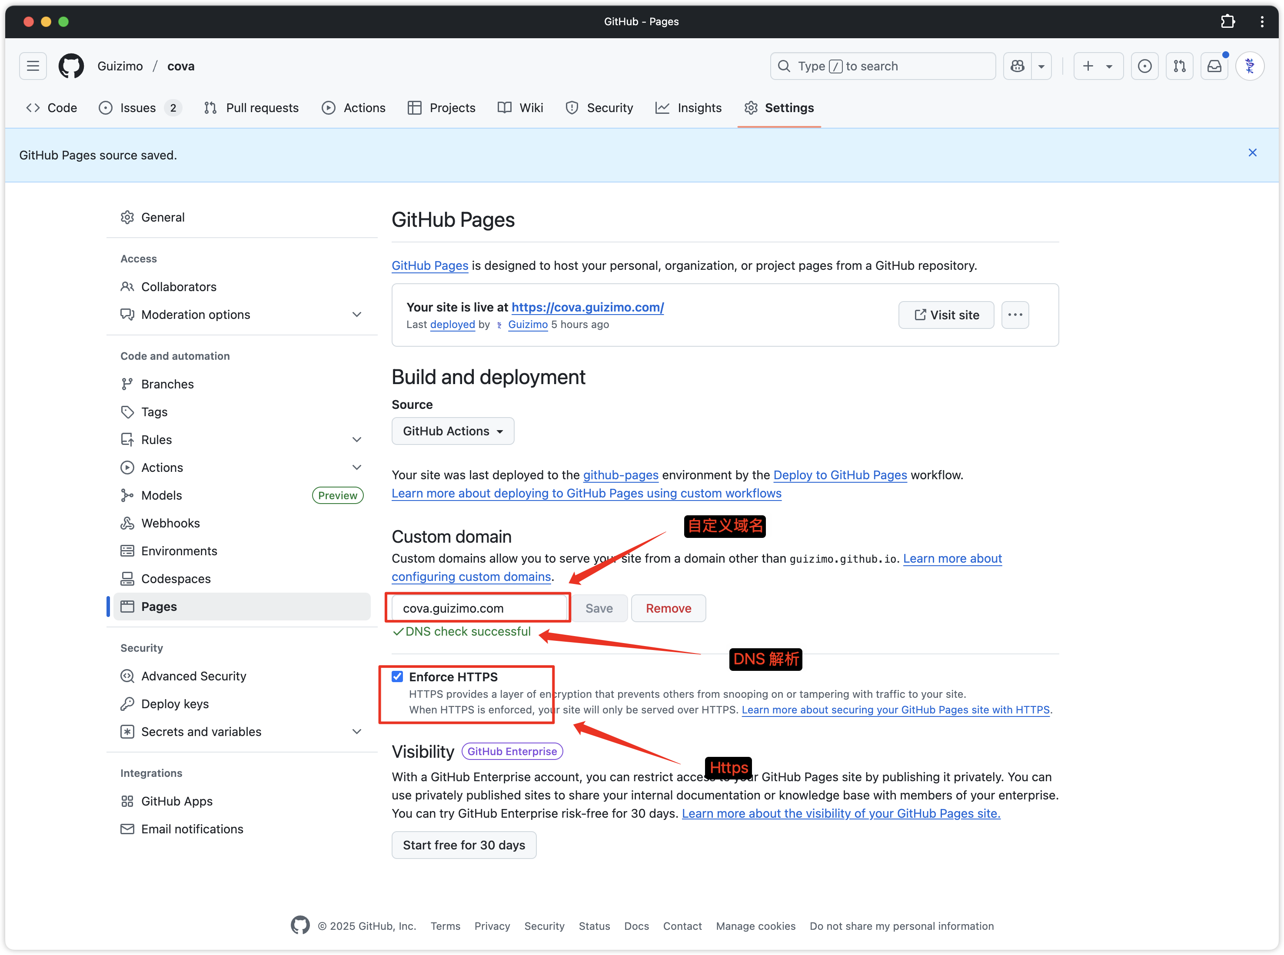Open pull requests icon in header
Viewport: 1284px width, 955px height.
click(1179, 66)
